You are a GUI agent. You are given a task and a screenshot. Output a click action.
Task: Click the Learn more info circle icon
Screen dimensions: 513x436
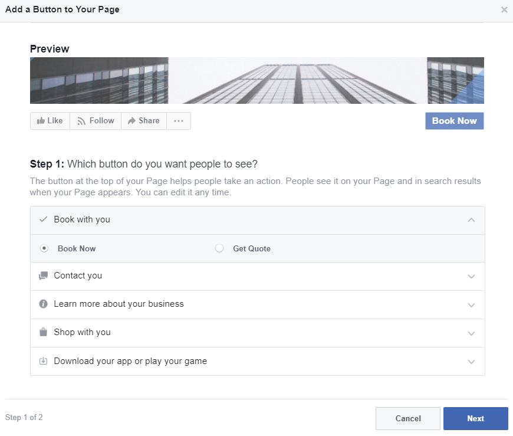click(x=43, y=304)
